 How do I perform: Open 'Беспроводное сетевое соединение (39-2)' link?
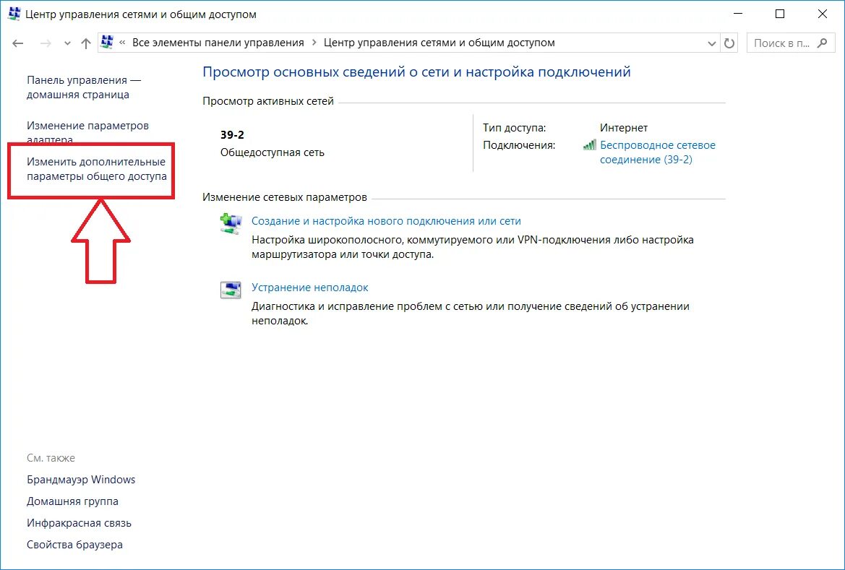(658, 152)
